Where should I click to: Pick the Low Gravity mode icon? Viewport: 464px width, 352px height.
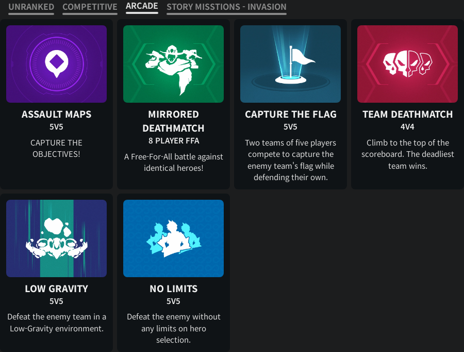[57, 238]
